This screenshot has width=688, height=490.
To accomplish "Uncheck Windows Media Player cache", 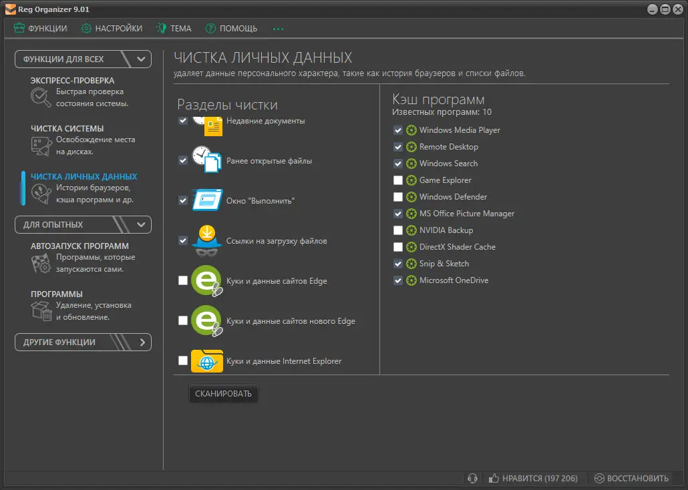I will 398,130.
